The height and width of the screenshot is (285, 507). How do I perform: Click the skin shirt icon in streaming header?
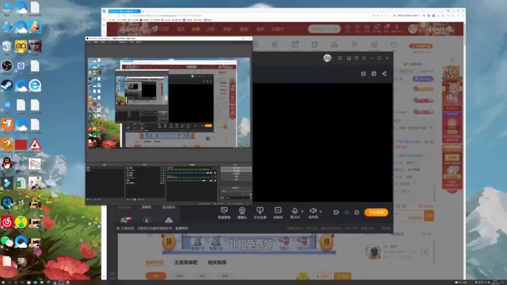[x=356, y=58]
